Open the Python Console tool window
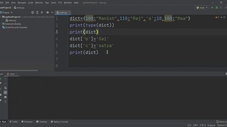Viewport: 227px width, 127px height. [59, 122]
